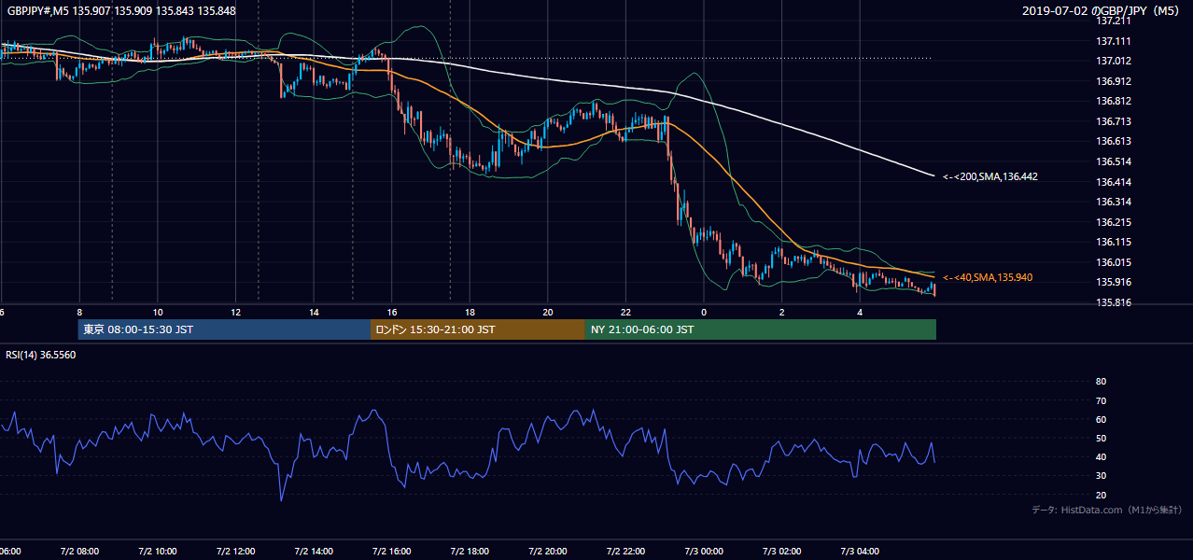
Task: Select the London 15:30-21:00 JST session bar
Action: [478, 329]
